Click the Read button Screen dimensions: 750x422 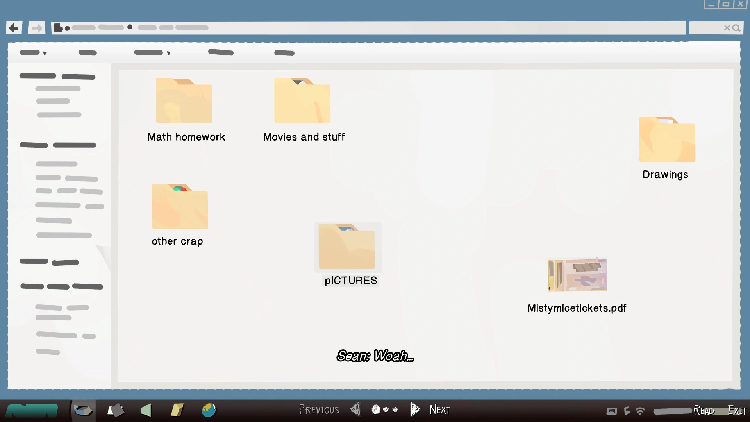(x=704, y=410)
